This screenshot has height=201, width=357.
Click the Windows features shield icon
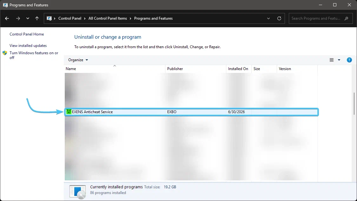[x=5, y=53]
